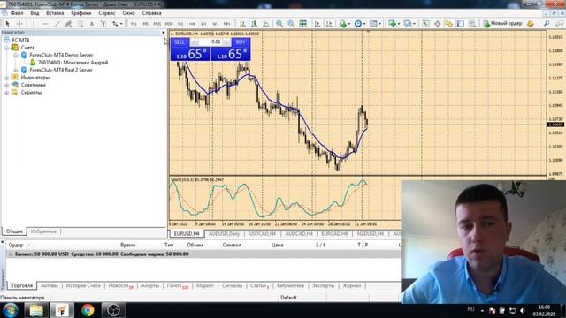Image resolution: width=566 pixels, height=318 pixels.
Task: Zoom out of the chart
Action: coord(291,24)
